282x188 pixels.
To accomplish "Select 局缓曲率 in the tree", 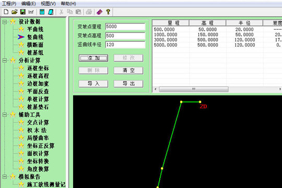I will (38, 138).
